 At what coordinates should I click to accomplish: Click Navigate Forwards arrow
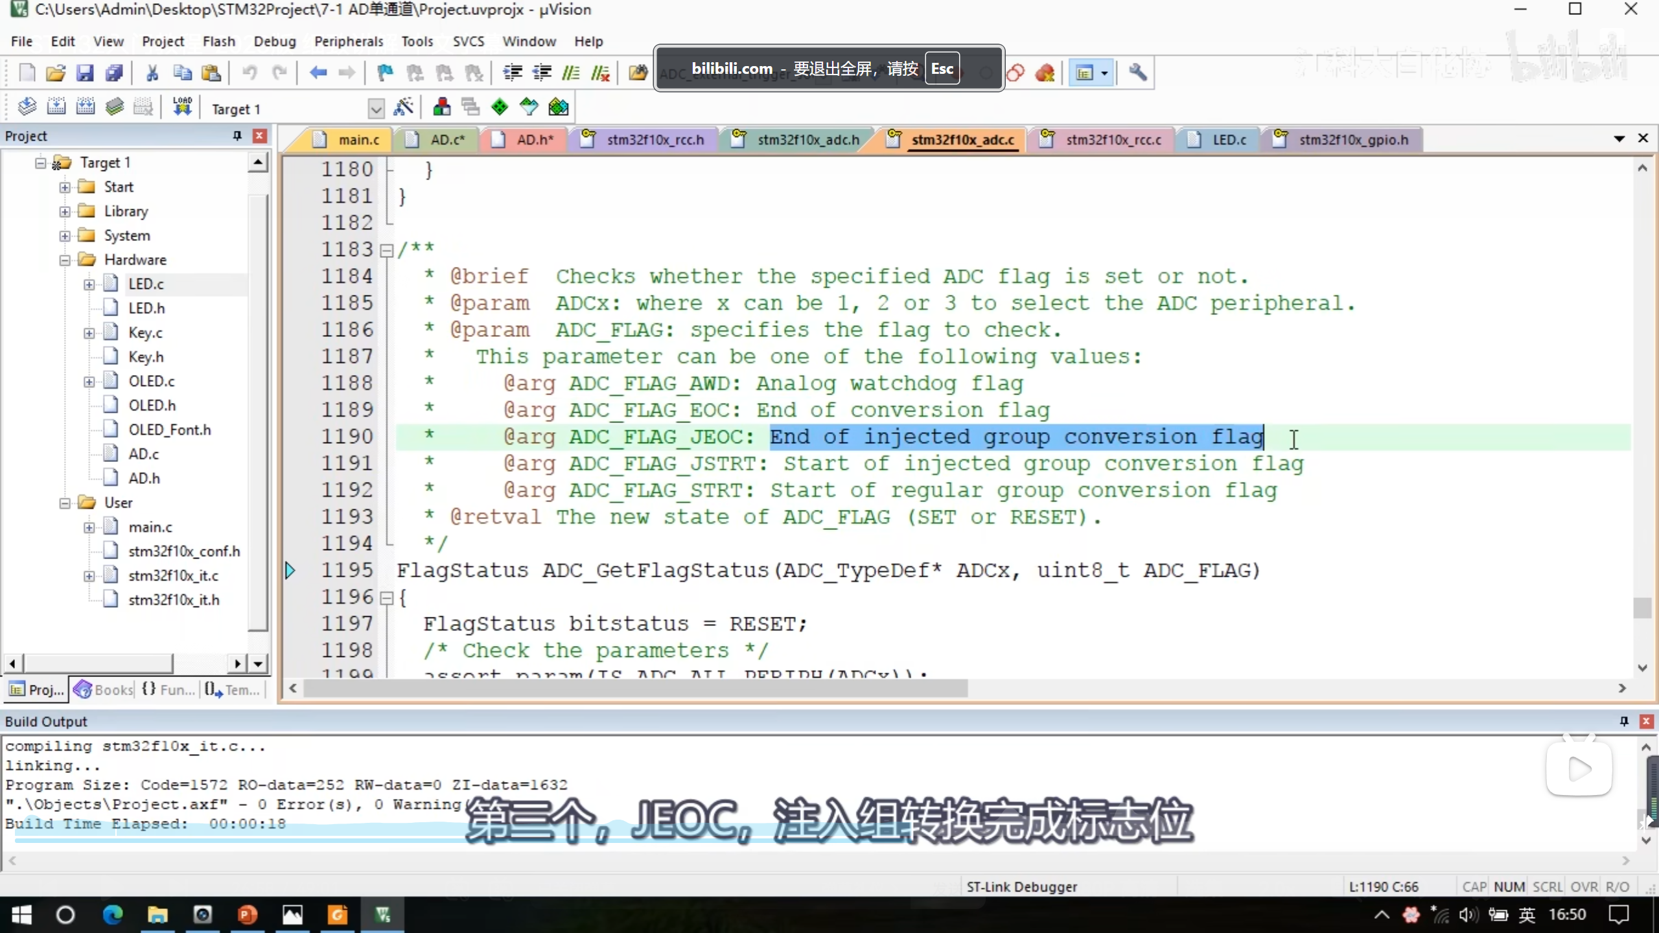click(347, 73)
